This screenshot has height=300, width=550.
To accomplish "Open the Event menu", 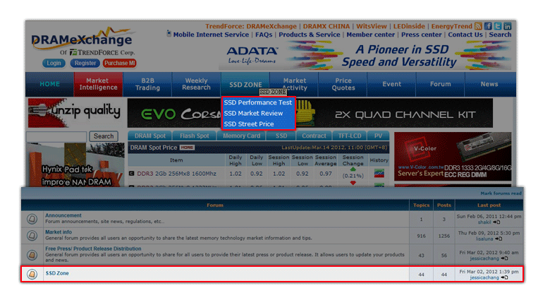I will 391,84.
